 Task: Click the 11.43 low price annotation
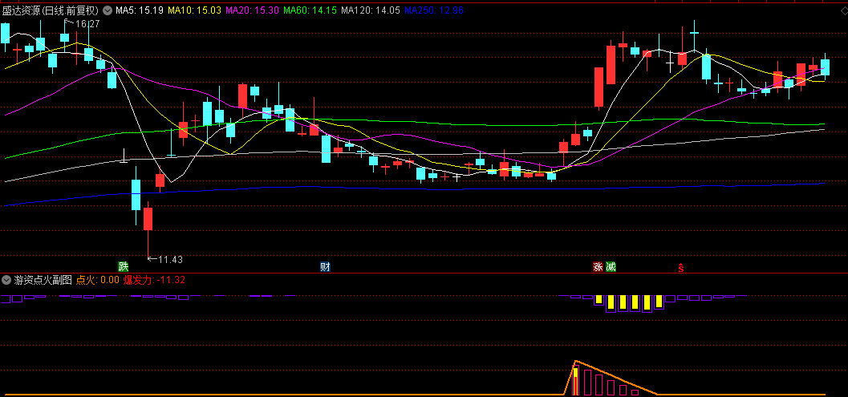[170, 260]
